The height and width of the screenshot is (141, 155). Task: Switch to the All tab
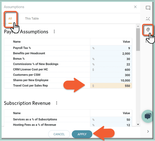click(10, 18)
